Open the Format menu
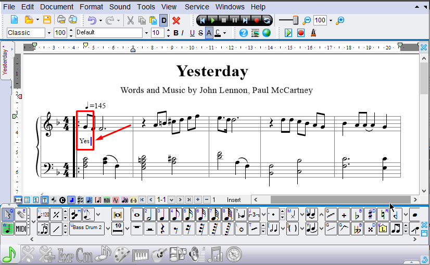Image resolution: width=430 pixels, height=265 pixels. point(91,7)
